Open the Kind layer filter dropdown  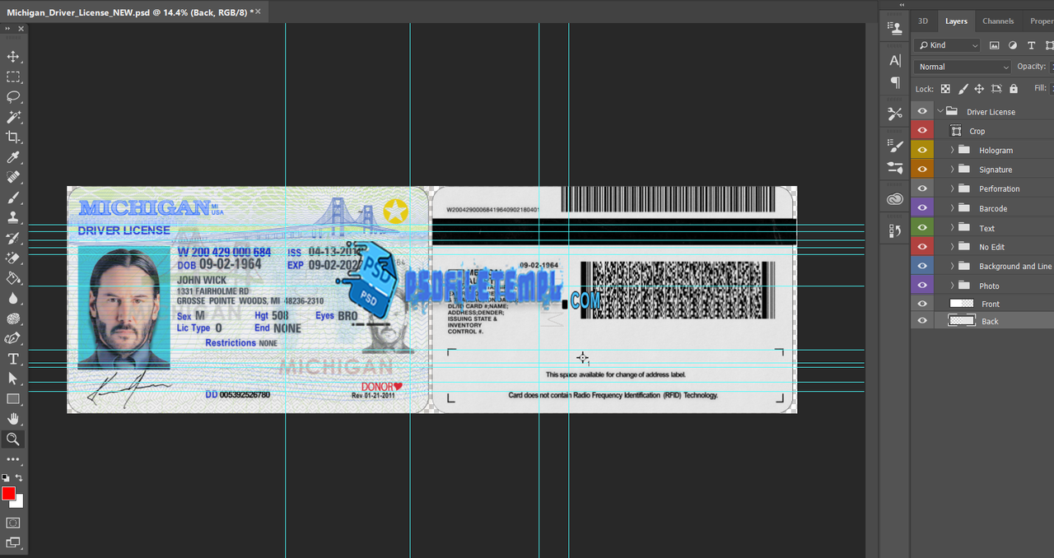click(948, 45)
